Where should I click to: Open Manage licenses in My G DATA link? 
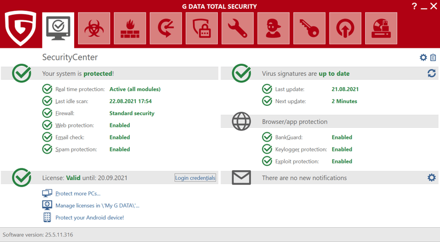[97, 206]
